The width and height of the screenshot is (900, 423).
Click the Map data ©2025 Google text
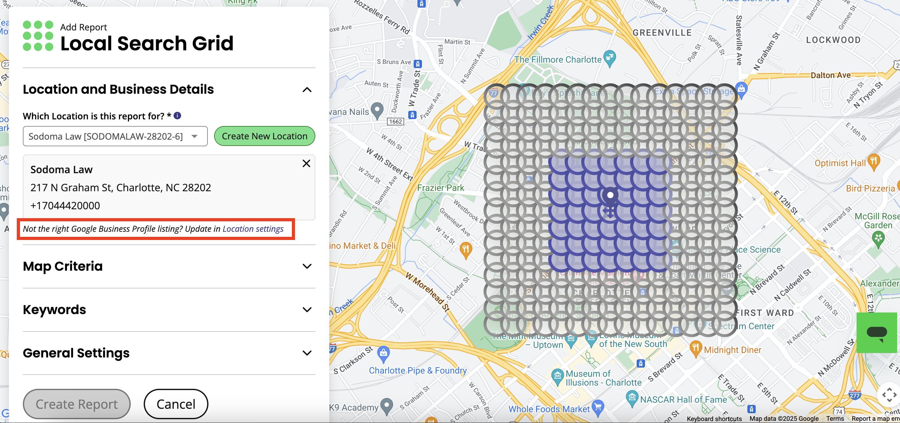coord(784,419)
